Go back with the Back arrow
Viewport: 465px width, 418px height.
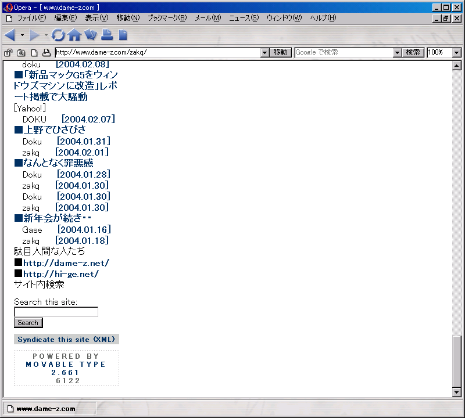(x=10, y=35)
